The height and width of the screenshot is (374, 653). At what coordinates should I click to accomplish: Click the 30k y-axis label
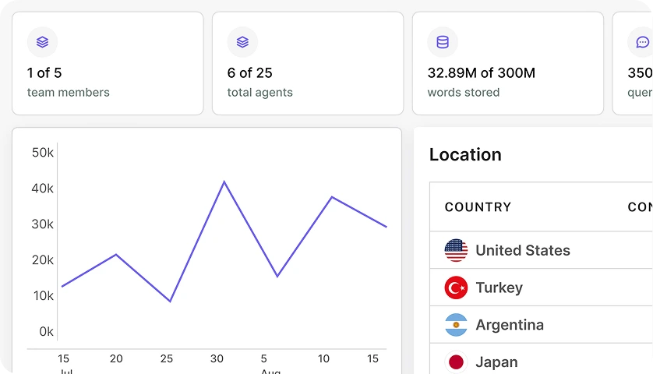click(x=43, y=224)
